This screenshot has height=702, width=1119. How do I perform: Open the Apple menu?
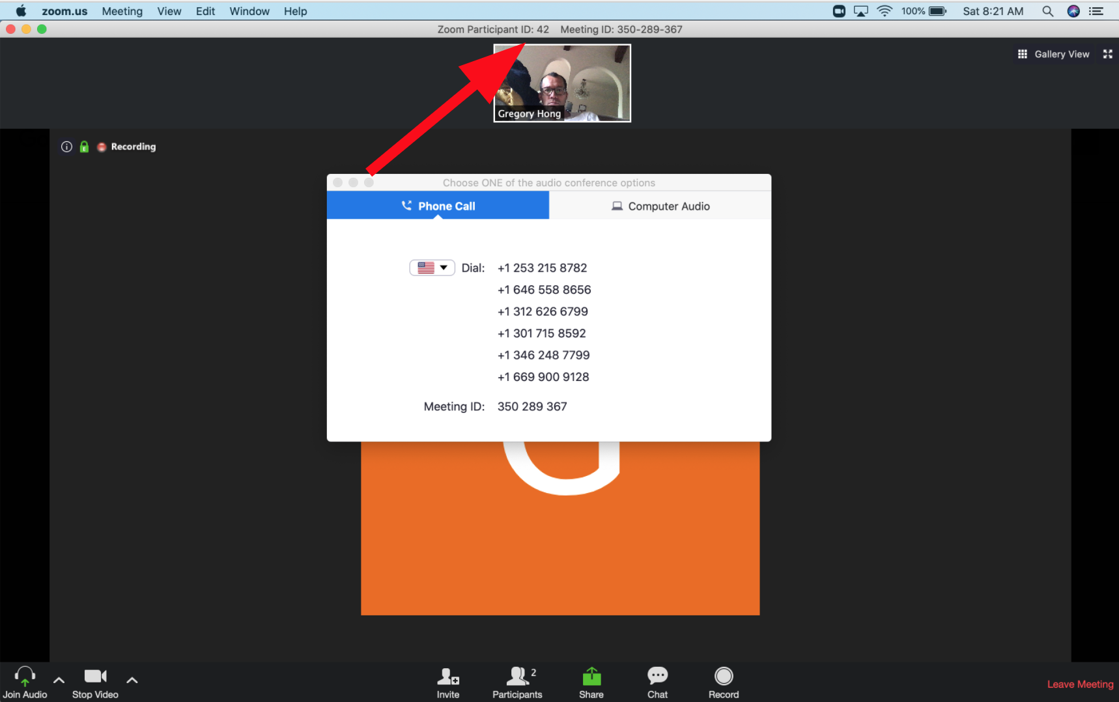pyautogui.click(x=21, y=11)
